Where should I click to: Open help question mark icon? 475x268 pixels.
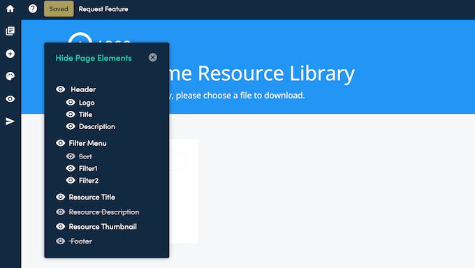coord(33,8)
